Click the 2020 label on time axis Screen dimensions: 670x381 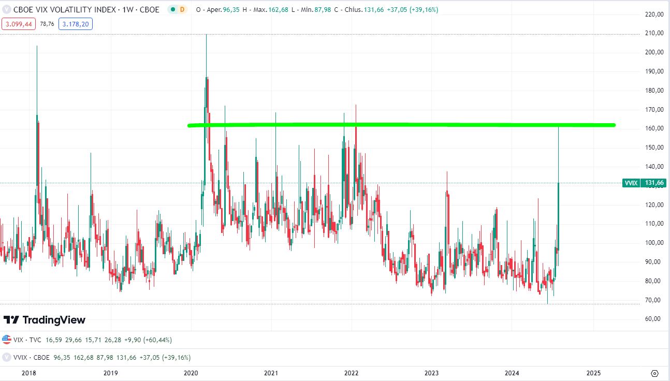pos(191,373)
